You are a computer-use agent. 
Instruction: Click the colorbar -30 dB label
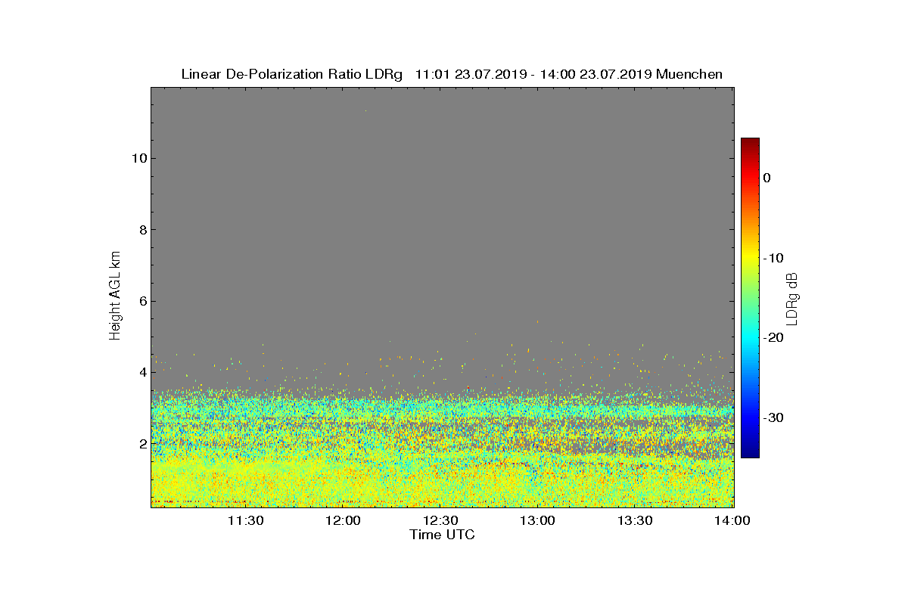(x=773, y=417)
